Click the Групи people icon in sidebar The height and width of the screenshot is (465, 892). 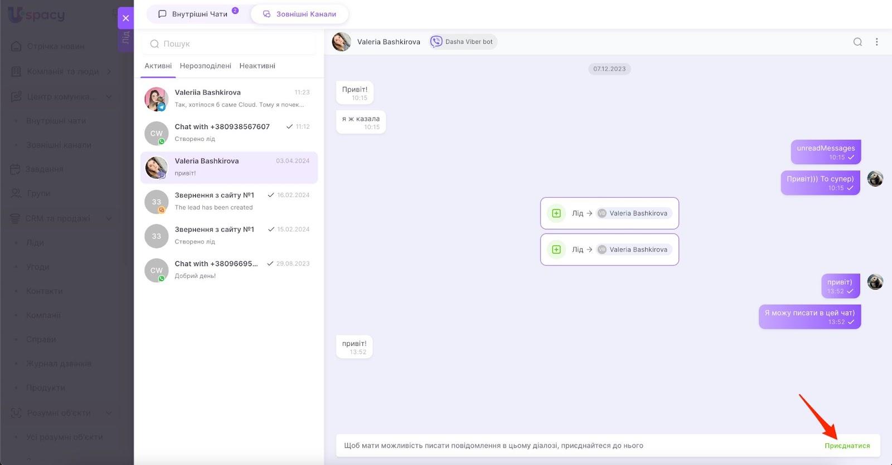tap(16, 193)
